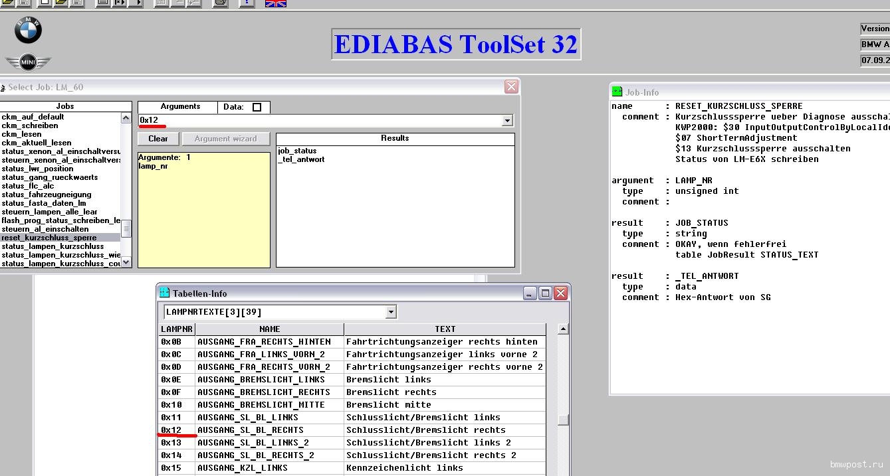
Task: Click the NAME column header
Action: [x=269, y=329]
